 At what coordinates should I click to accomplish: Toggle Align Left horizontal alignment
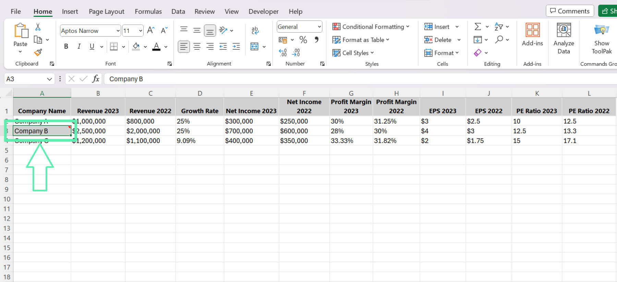click(184, 46)
